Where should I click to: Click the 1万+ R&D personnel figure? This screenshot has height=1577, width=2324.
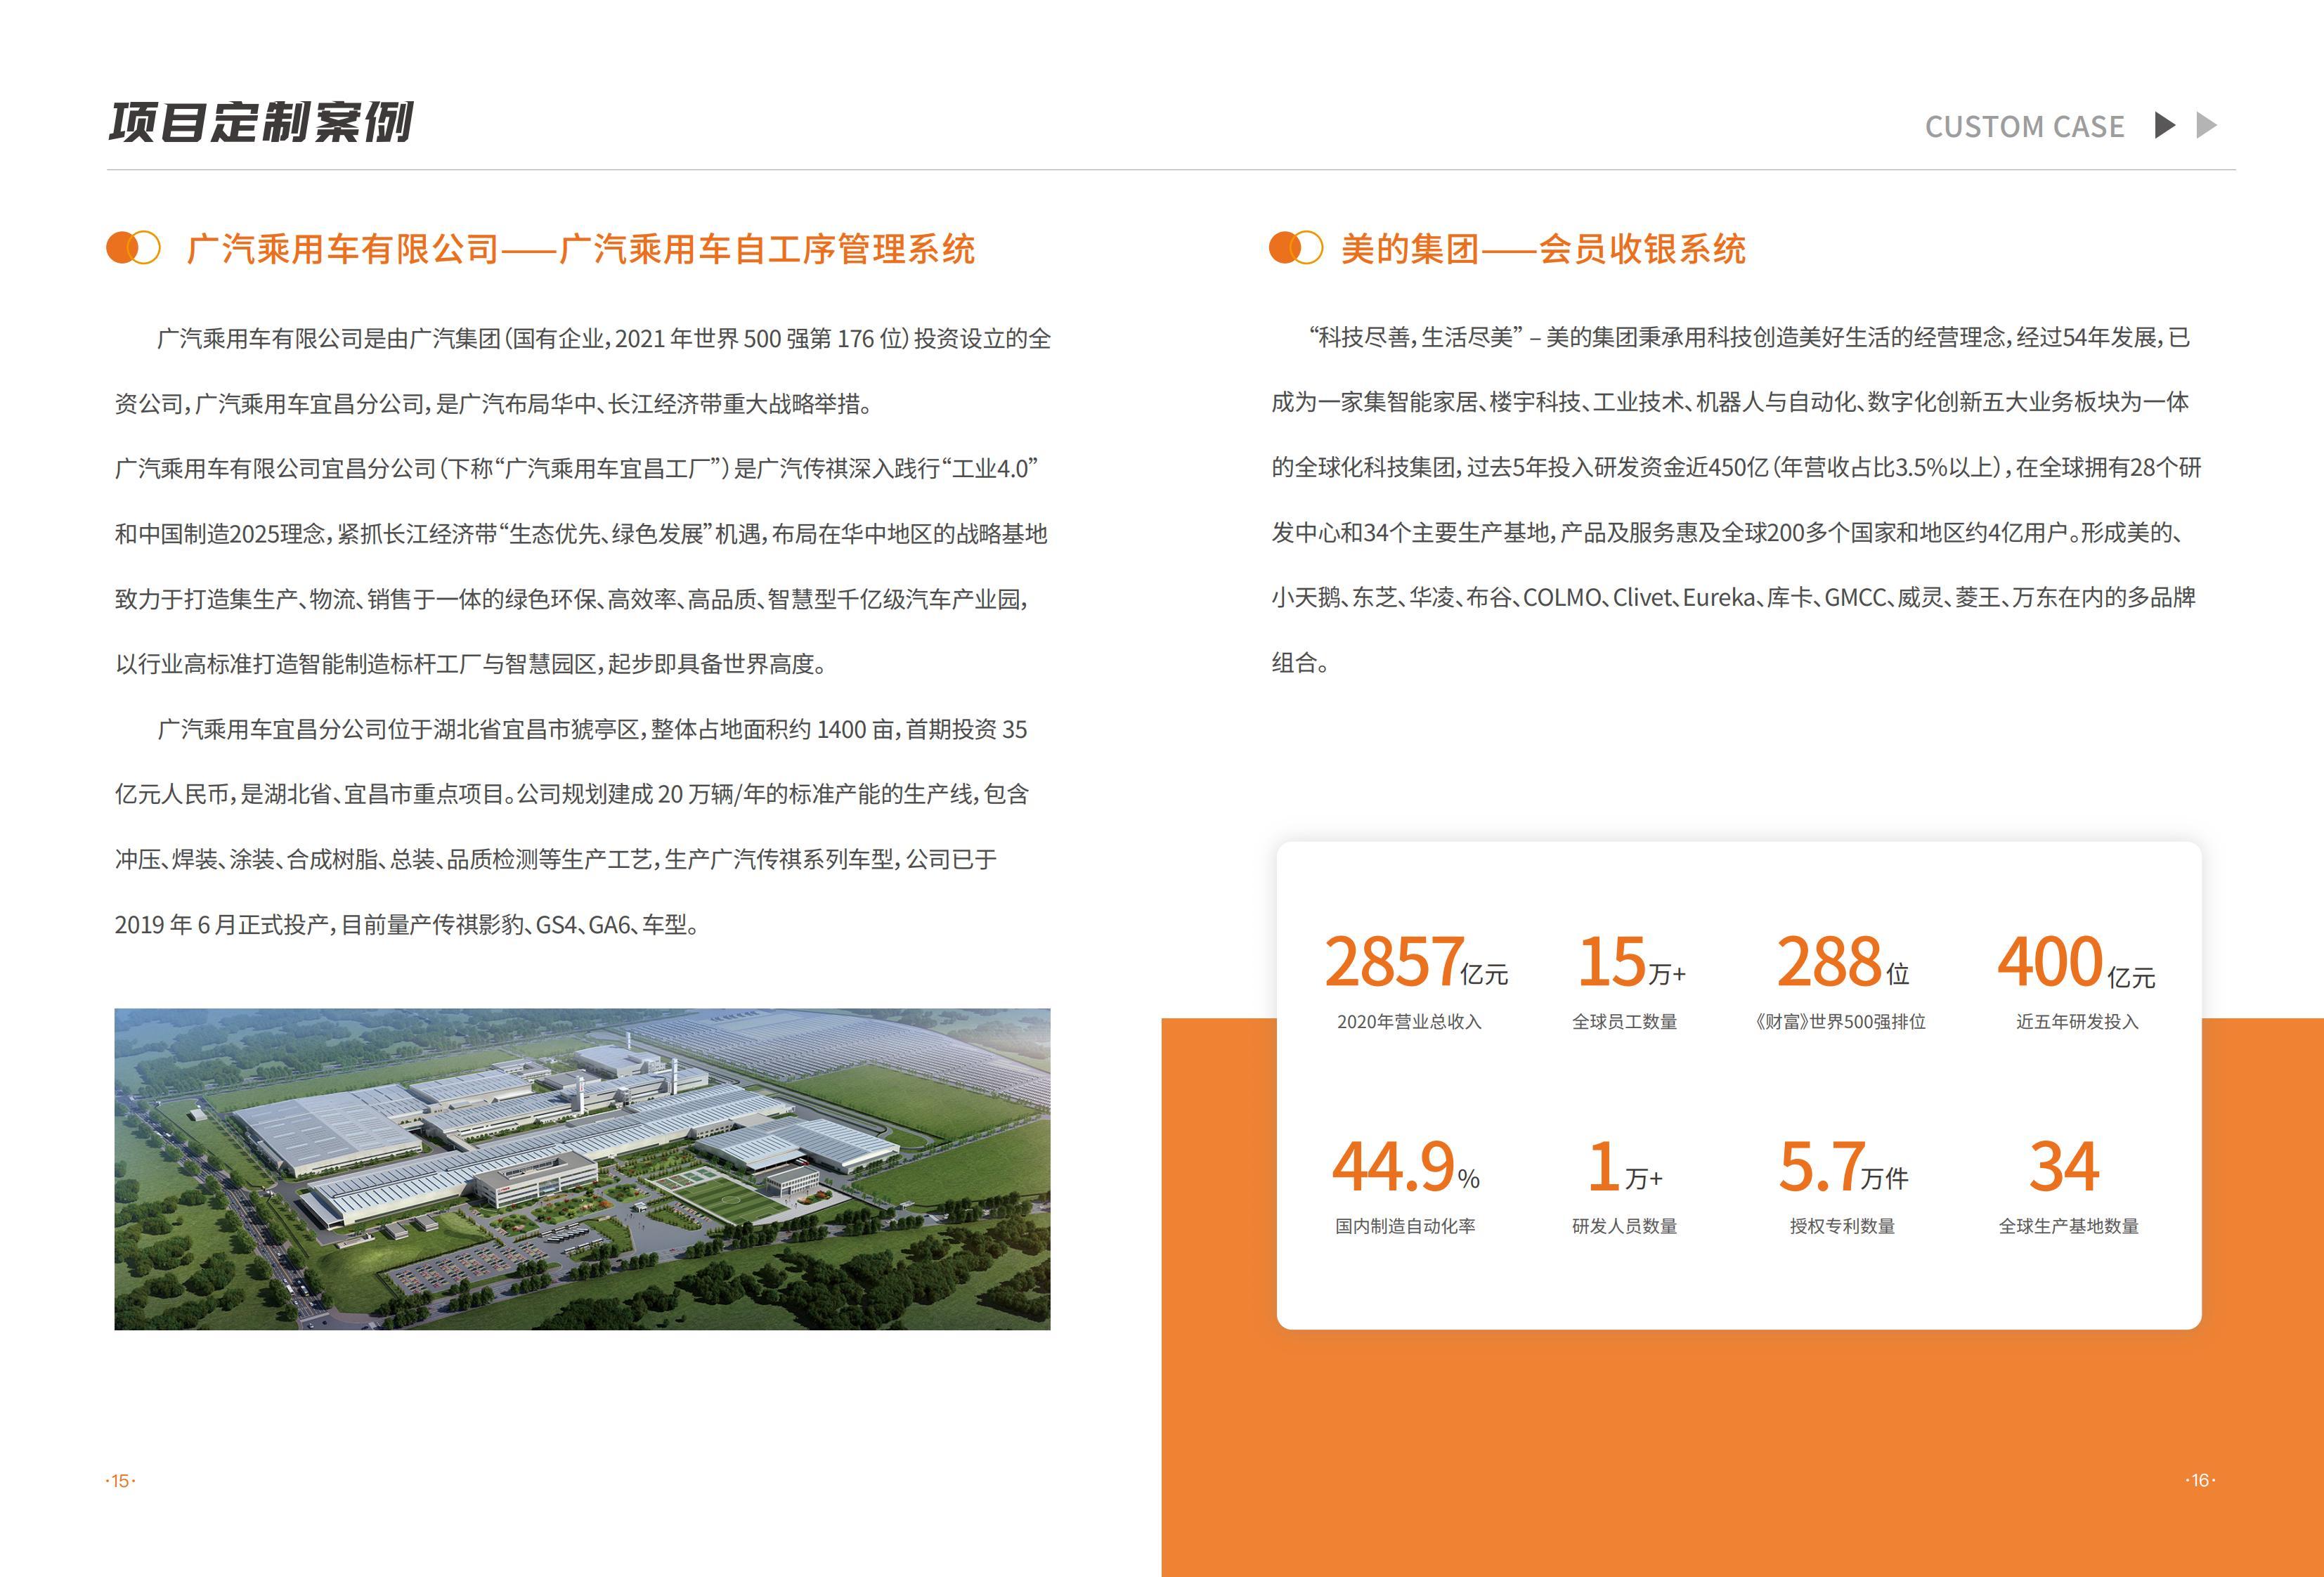tap(1627, 1165)
